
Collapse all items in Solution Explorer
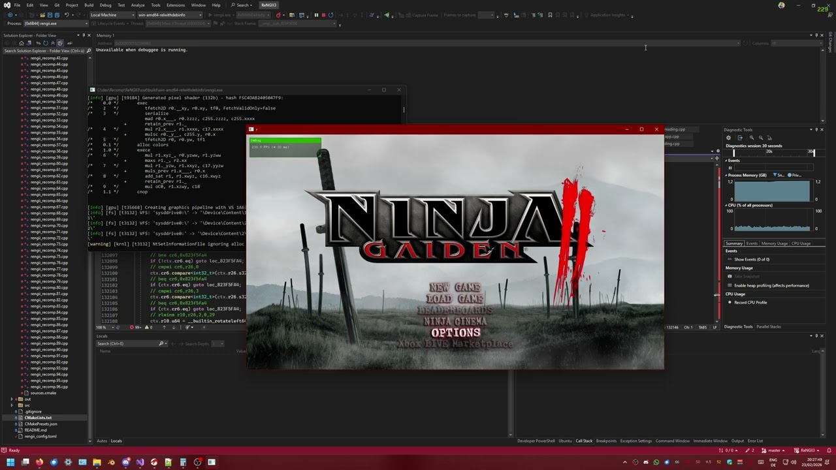pos(52,43)
